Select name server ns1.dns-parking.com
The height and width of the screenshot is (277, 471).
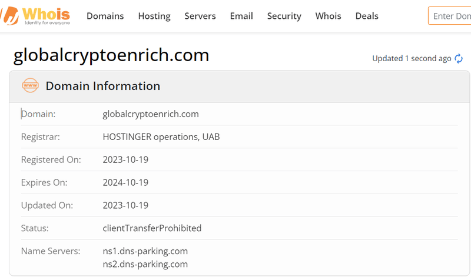(x=145, y=251)
